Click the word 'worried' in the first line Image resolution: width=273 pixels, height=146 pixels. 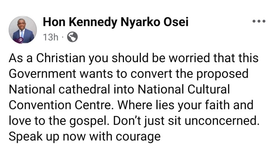pos(190,58)
